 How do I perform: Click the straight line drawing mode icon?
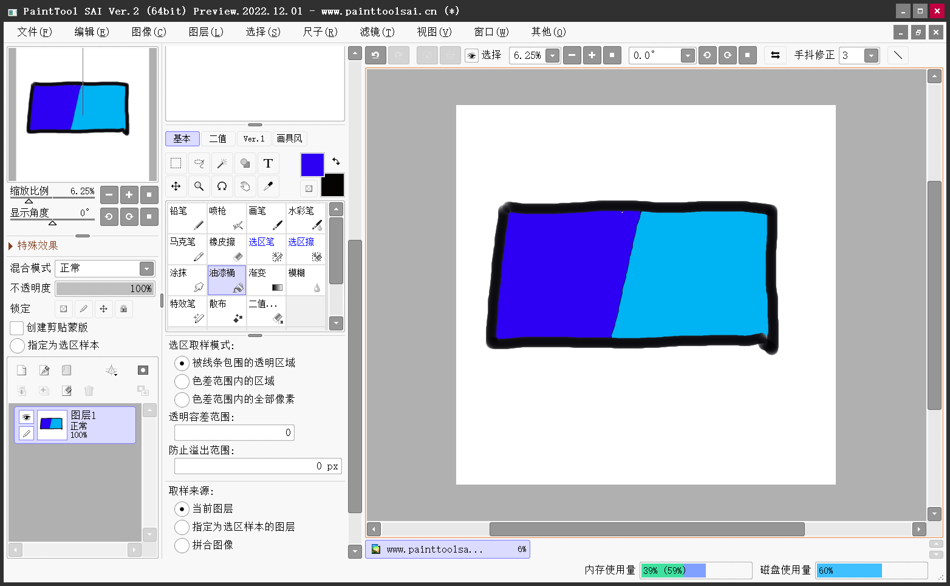point(898,55)
